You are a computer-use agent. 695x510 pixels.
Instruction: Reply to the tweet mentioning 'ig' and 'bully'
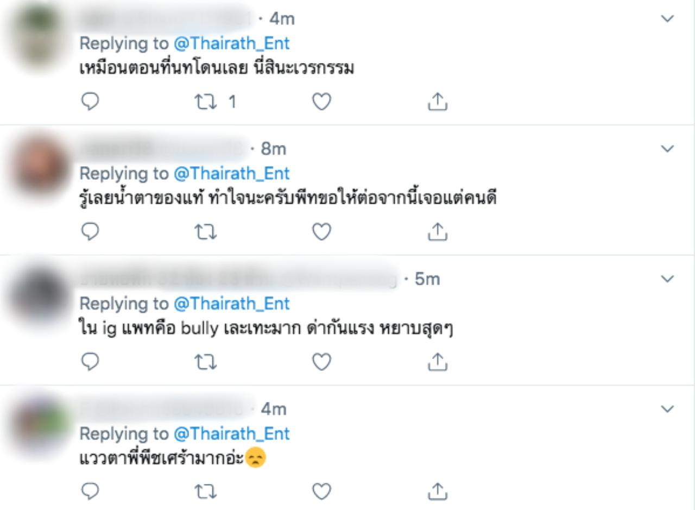pos(90,362)
